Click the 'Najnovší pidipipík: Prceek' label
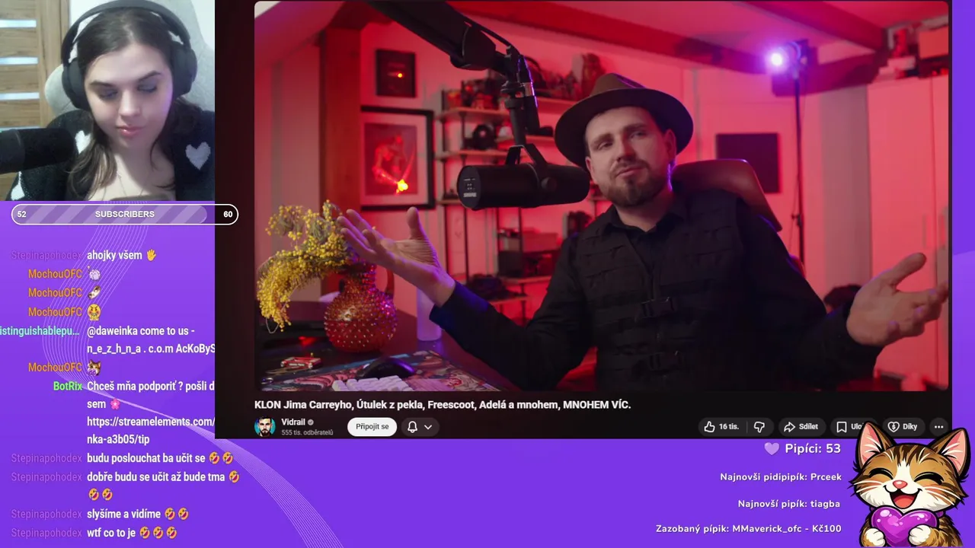 click(781, 477)
